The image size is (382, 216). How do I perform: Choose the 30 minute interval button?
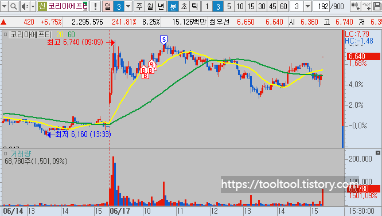pos(262,6)
